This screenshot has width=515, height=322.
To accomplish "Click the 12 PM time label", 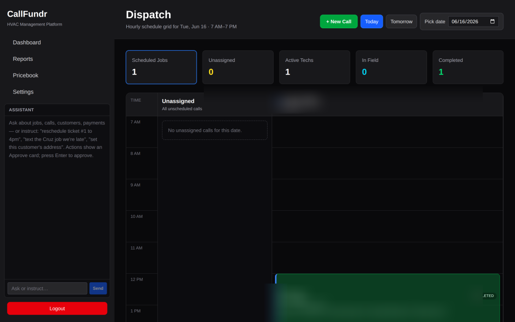I will (137, 279).
